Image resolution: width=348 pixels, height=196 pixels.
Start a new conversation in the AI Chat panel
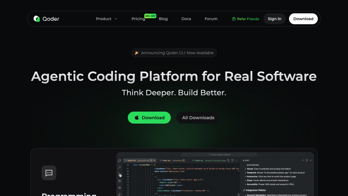point(303,160)
